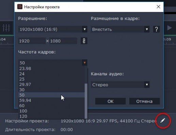Close the Настройки проекта dialog
The height and width of the screenshot is (135, 176).
(158, 7)
